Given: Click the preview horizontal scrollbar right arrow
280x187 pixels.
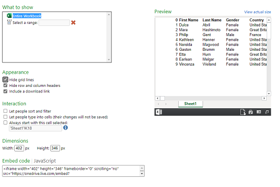Looking at the screenshot, I should click(x=264, y=98).
